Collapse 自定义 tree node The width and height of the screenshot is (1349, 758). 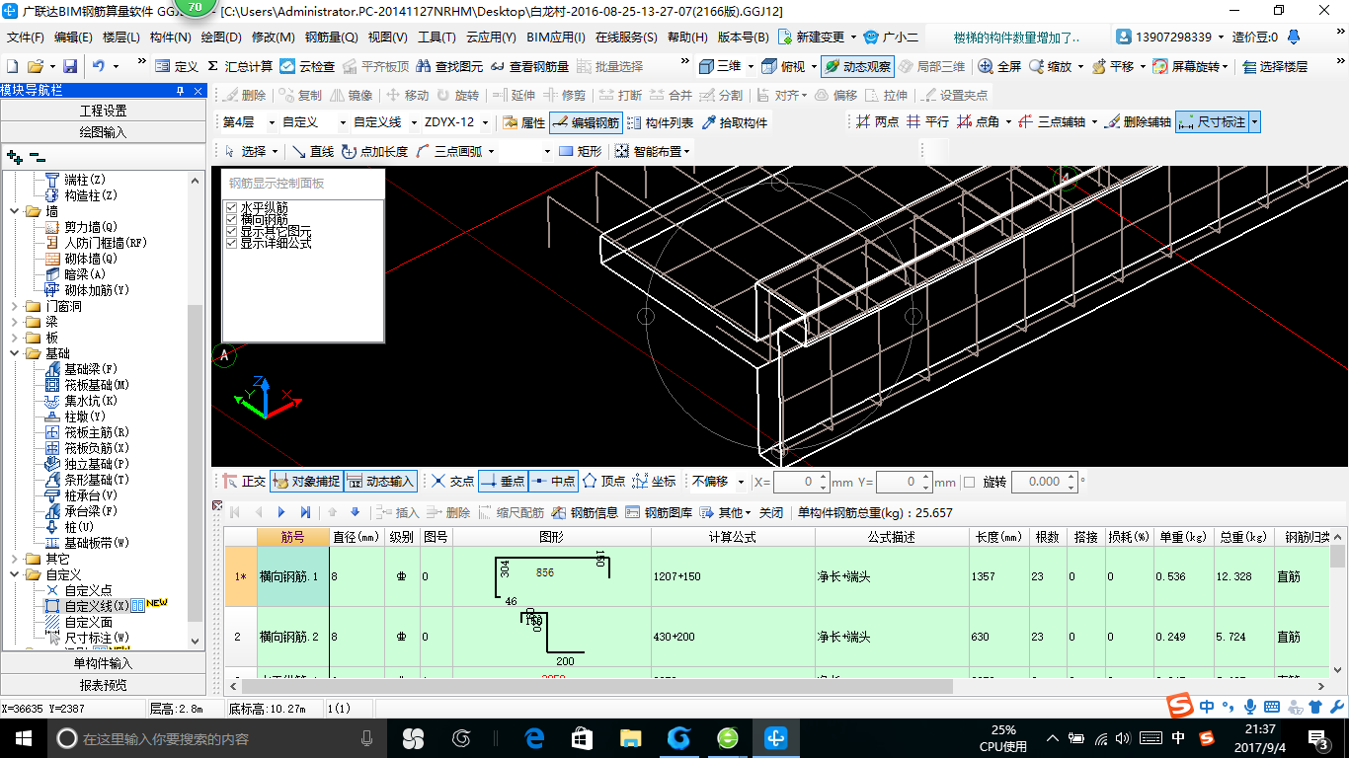(14, 574)
